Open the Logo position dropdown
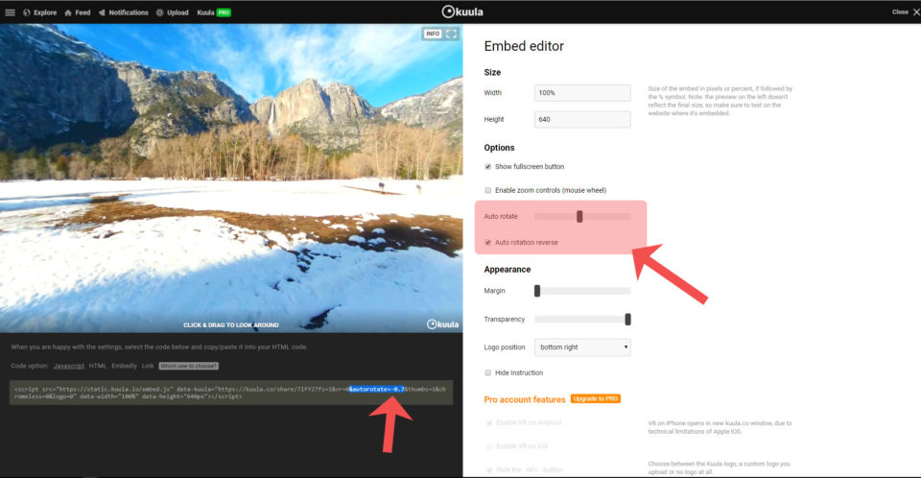921x478 pixels. (x=581, y=347)
